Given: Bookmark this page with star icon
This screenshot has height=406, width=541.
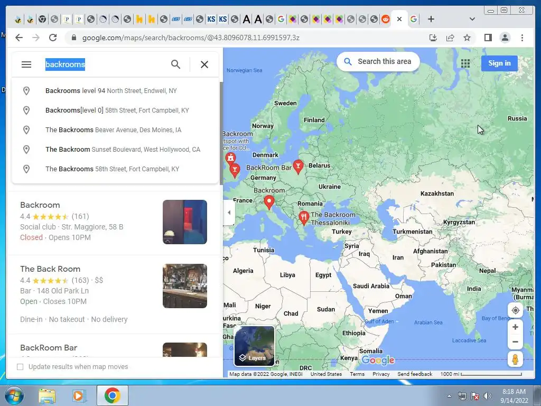Looking at the screenshot, I should click(x=467, y=38).
